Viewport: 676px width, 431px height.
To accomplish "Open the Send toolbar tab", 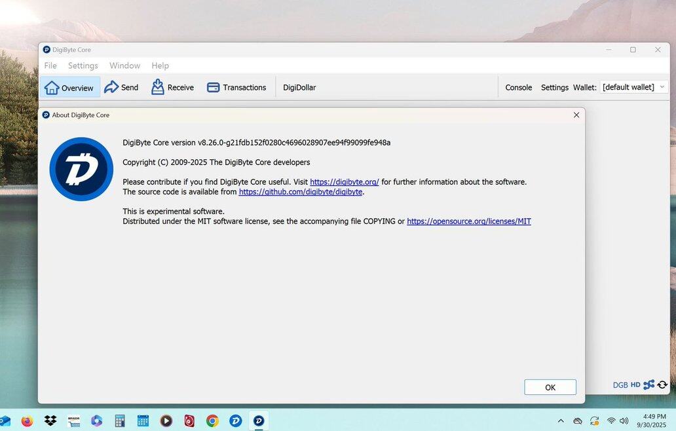I will click(121, 88).
